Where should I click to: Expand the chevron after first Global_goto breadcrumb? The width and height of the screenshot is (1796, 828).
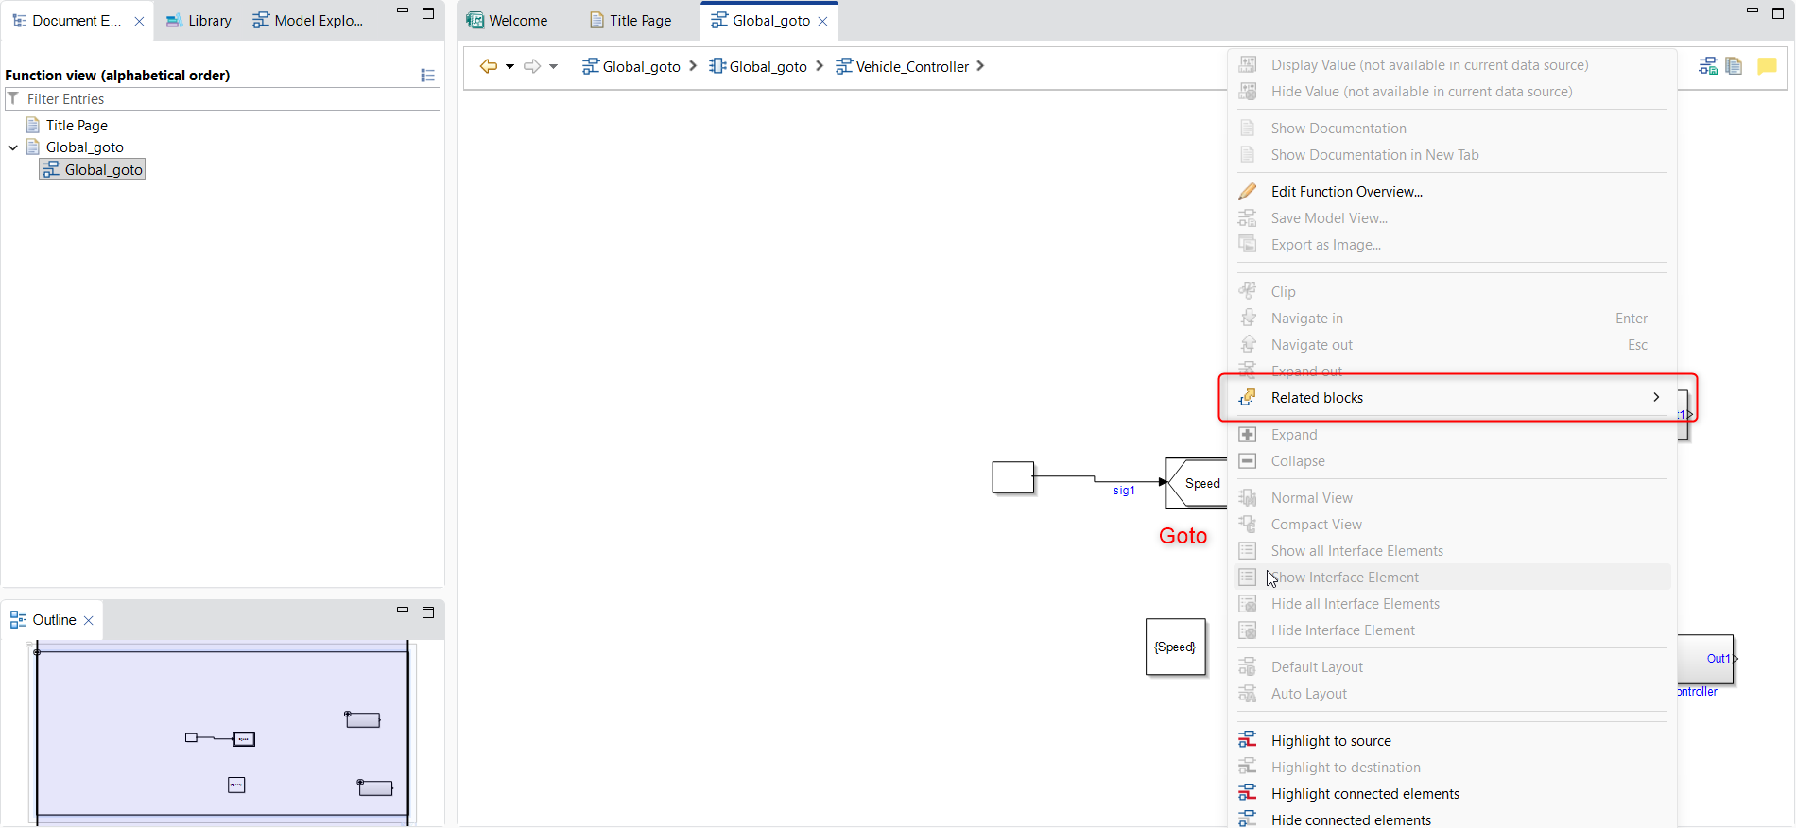tap(693, 66)
